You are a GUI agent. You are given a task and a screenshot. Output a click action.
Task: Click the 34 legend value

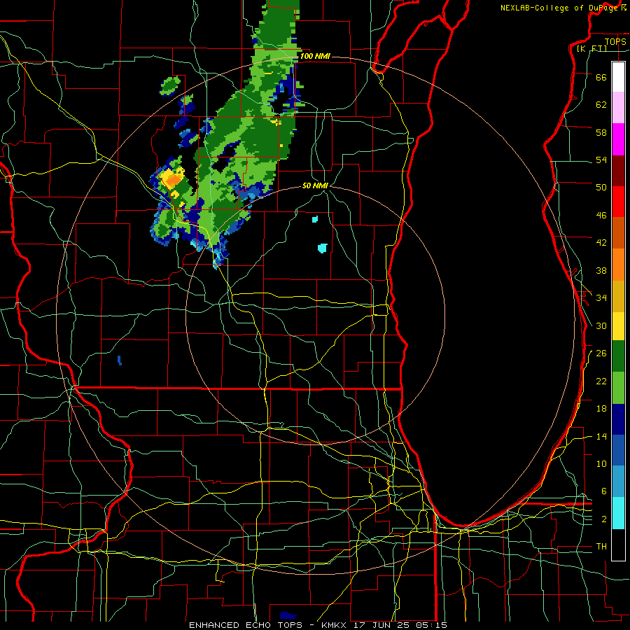pyautogui.click(x=601, y=297)
